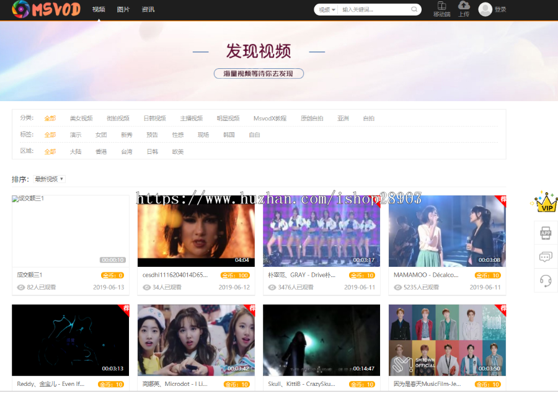Click 金币: 100 badge on cesdhi video
Viewport: 558px width, 394px height.
(235, 275)
